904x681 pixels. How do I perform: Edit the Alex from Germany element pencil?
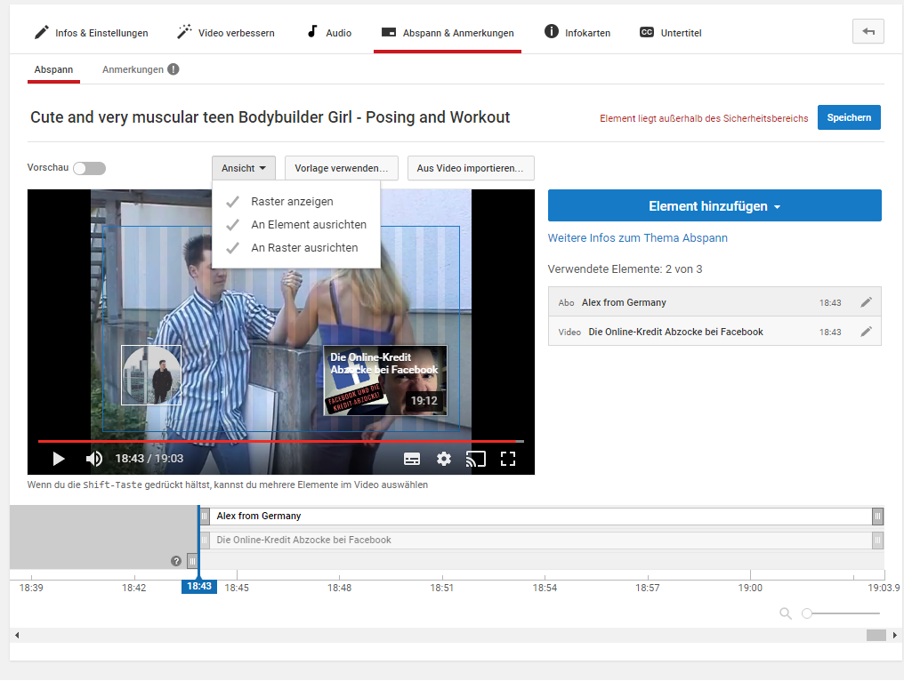[x=866, y=302]
